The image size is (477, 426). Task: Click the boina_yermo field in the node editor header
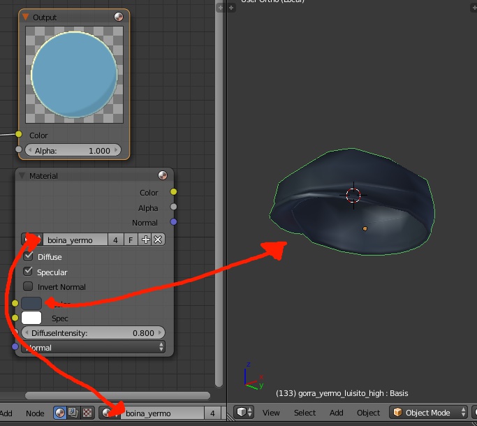163,413
